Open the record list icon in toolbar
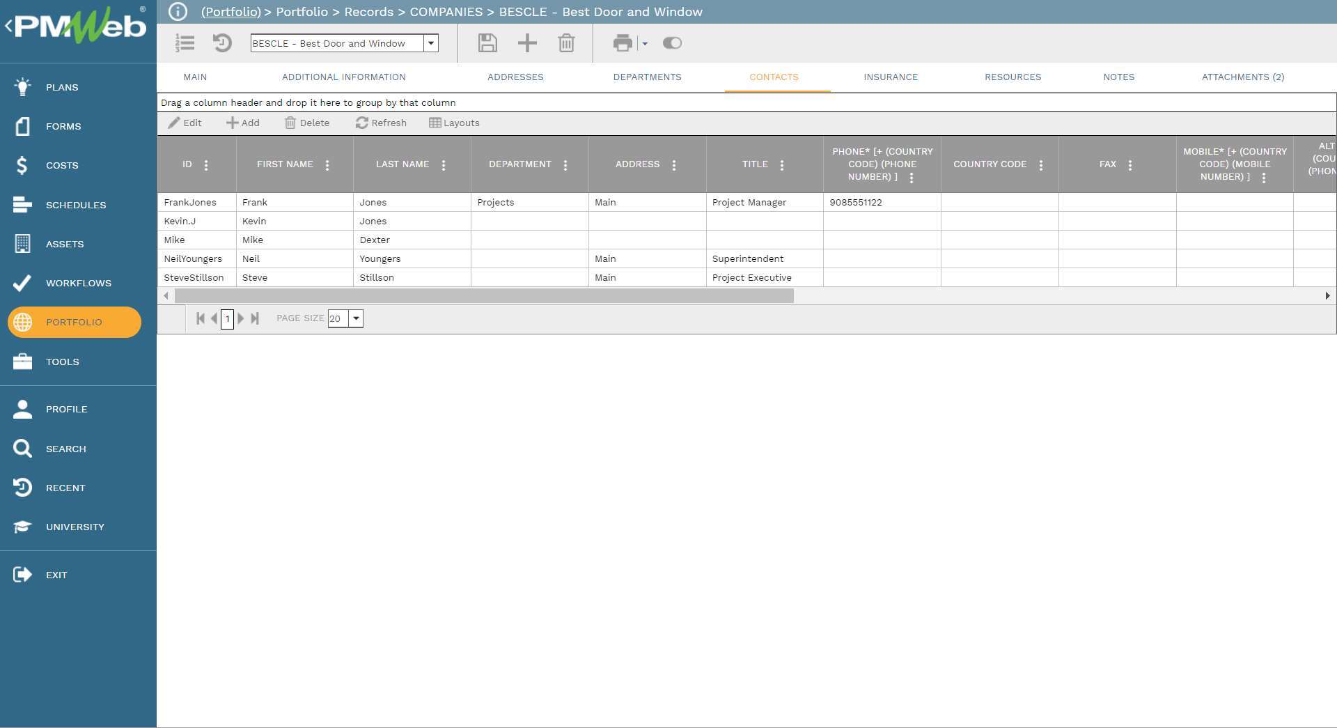The height and width of the screenshot is (728, 1337). click(185, 43)
